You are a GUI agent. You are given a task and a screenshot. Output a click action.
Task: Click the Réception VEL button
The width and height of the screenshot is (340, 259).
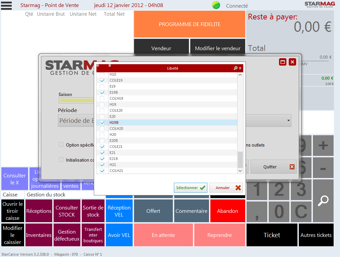point(119,211)
